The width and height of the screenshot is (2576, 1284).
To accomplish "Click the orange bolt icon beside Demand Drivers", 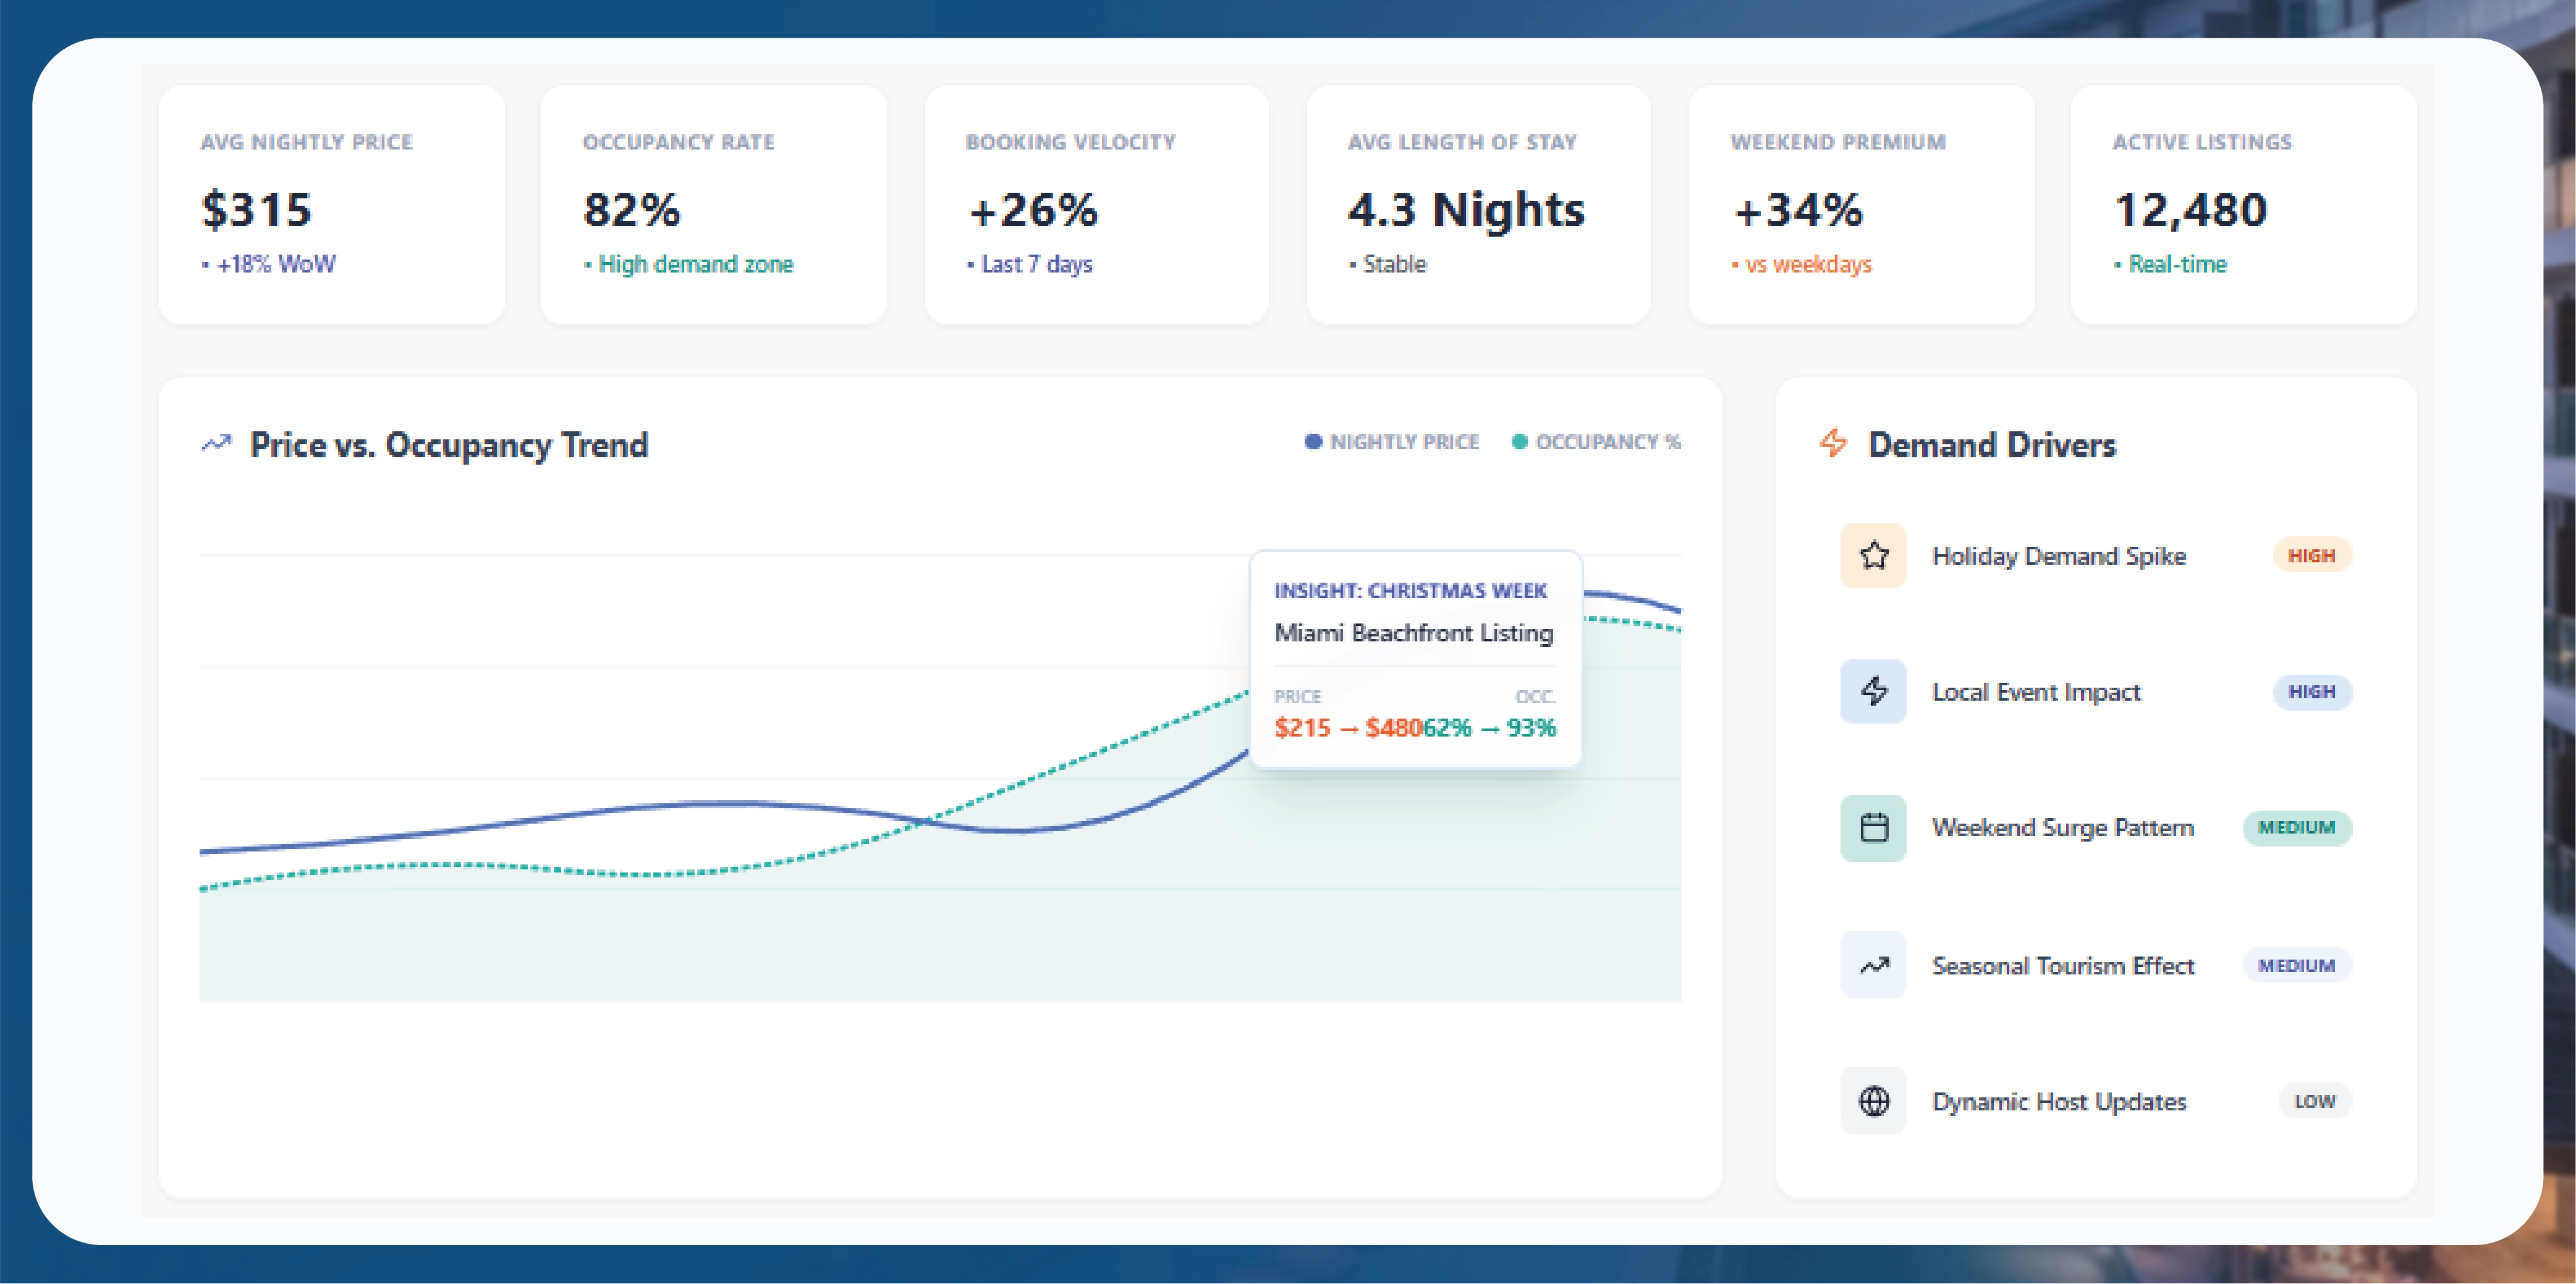I will [x=1833, y=443].
